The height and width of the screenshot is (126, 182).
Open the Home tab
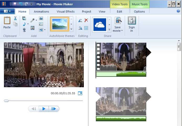[22, 12]
